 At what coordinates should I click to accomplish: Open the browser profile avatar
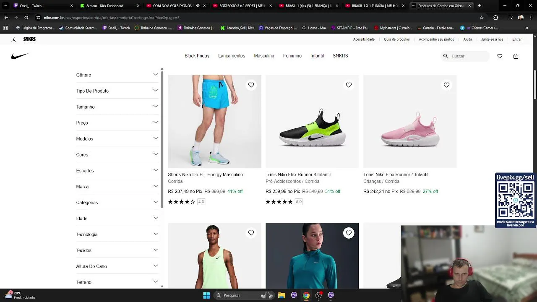point(521,18)
